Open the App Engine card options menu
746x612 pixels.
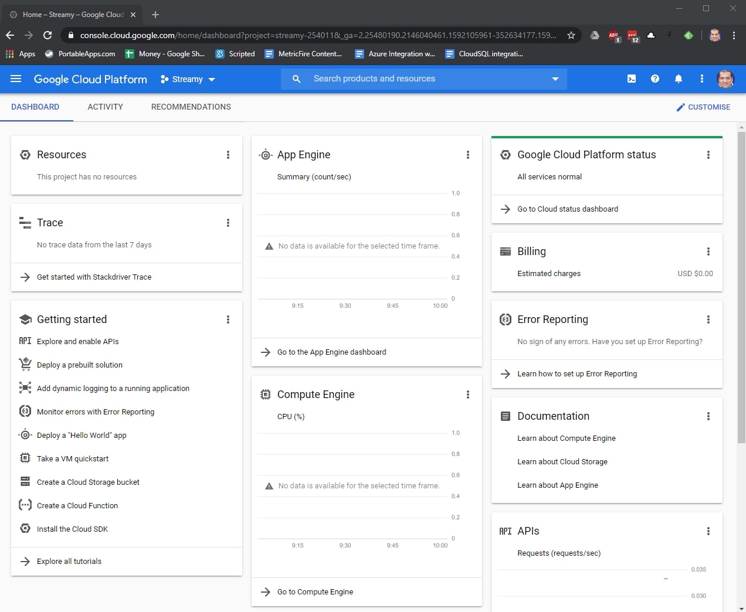(468, 155)
